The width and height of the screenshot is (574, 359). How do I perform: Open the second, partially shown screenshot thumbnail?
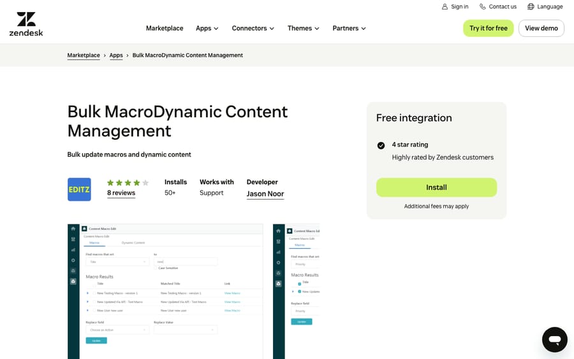pyautogui.click(x=296, y=291)
